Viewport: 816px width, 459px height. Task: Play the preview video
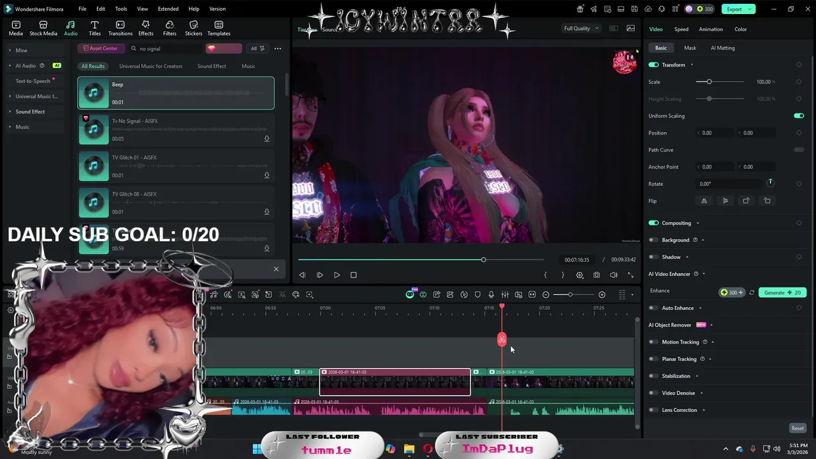[337, 275]
